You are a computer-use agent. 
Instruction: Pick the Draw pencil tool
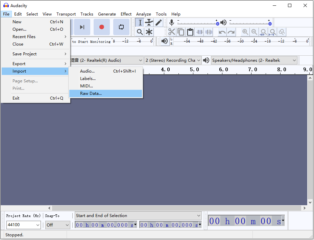pyautogui.click(x=159, y=23)
